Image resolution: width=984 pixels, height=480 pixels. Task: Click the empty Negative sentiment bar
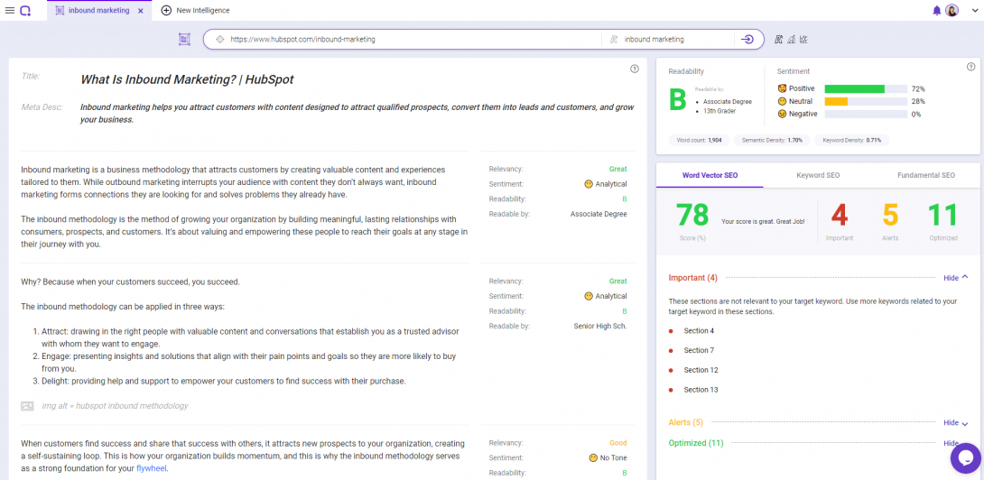[866, 115]
